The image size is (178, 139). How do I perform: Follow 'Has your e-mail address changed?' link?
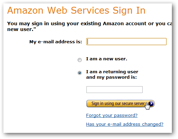click(125, 124)
